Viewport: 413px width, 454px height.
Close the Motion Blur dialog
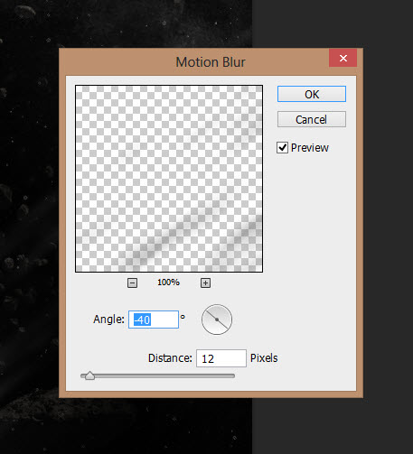point(343,58)
